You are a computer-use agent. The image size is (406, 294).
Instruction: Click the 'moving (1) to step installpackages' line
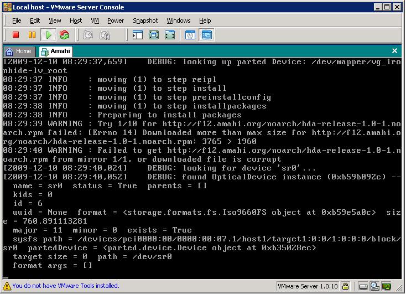coord(134,106)
